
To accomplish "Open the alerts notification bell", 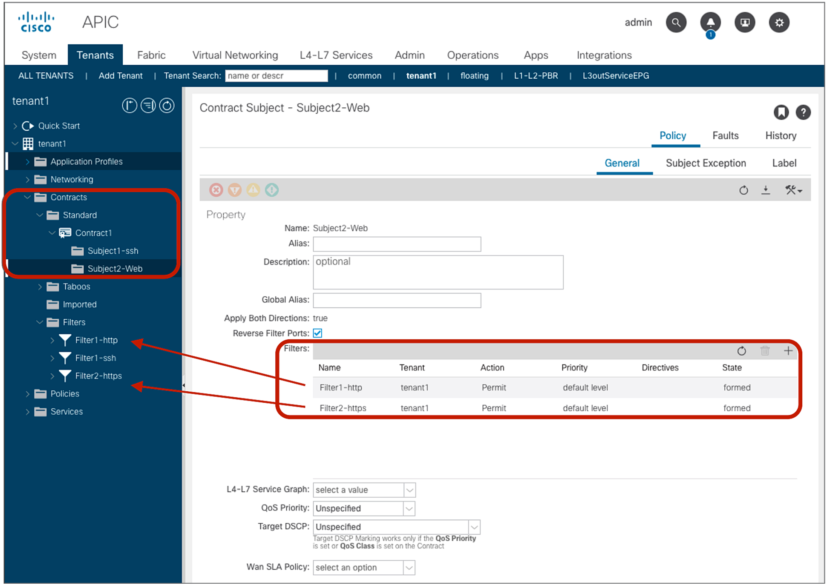I will [711, 23].
